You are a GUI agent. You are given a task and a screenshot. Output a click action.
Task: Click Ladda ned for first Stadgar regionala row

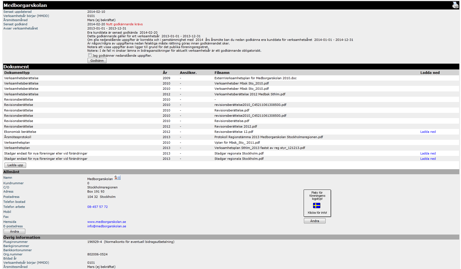(x=428, y=153)
